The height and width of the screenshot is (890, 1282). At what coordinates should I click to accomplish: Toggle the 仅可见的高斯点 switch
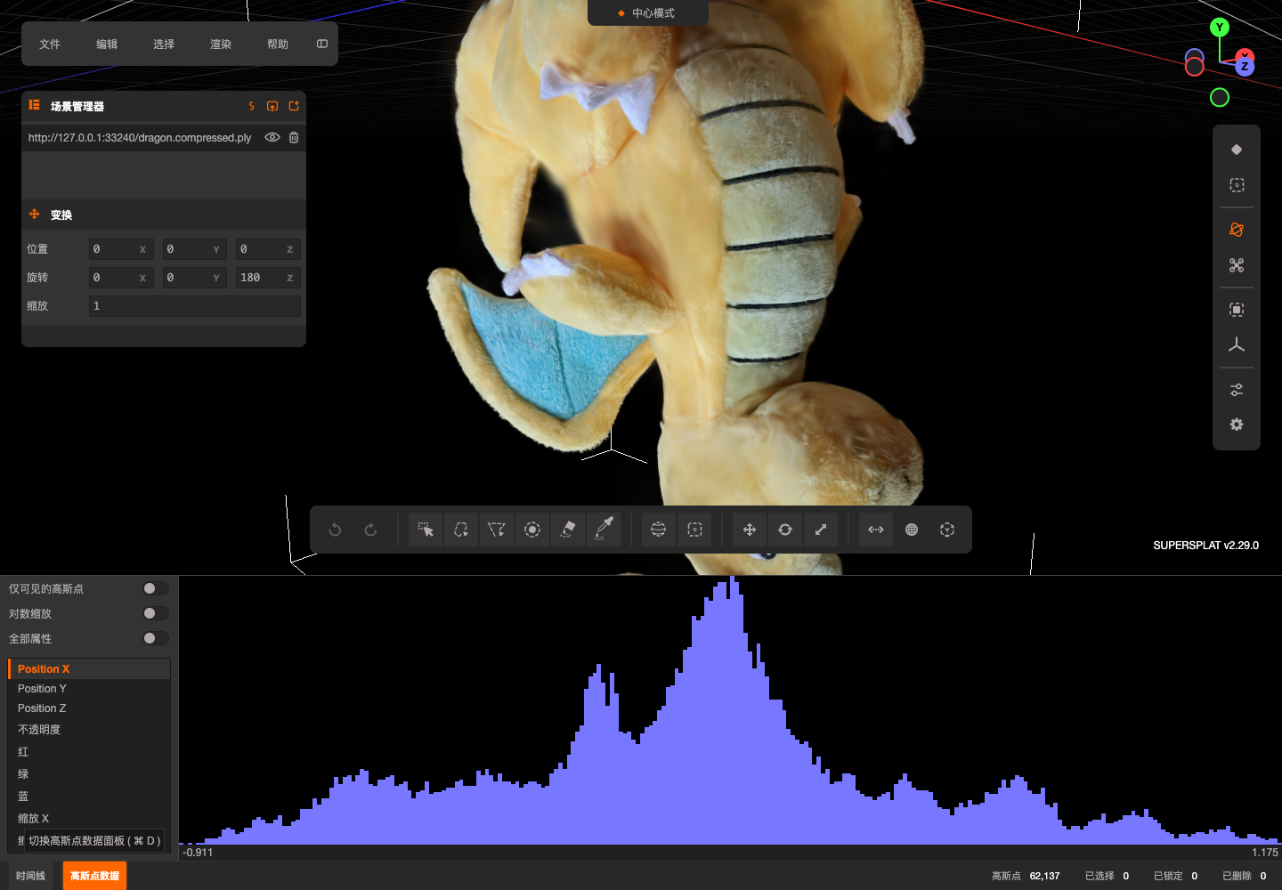coord(156,588)
